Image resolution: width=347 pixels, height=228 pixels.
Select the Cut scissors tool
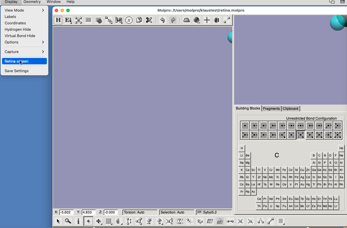pos(149,20)
